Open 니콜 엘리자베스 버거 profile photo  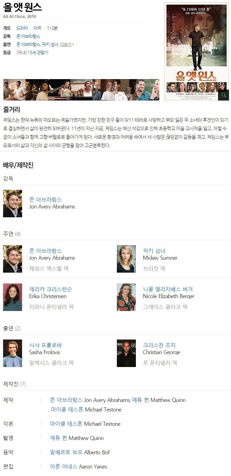point(126,297)
